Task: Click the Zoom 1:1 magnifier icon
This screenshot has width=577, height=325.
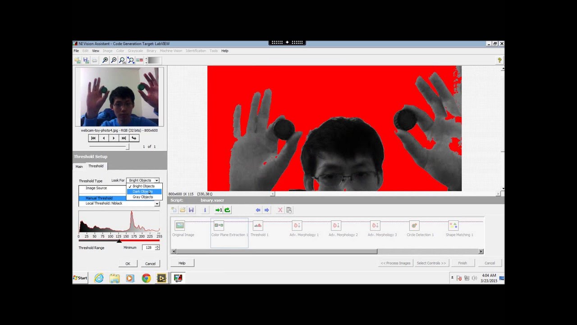Action: pos(122,60)
